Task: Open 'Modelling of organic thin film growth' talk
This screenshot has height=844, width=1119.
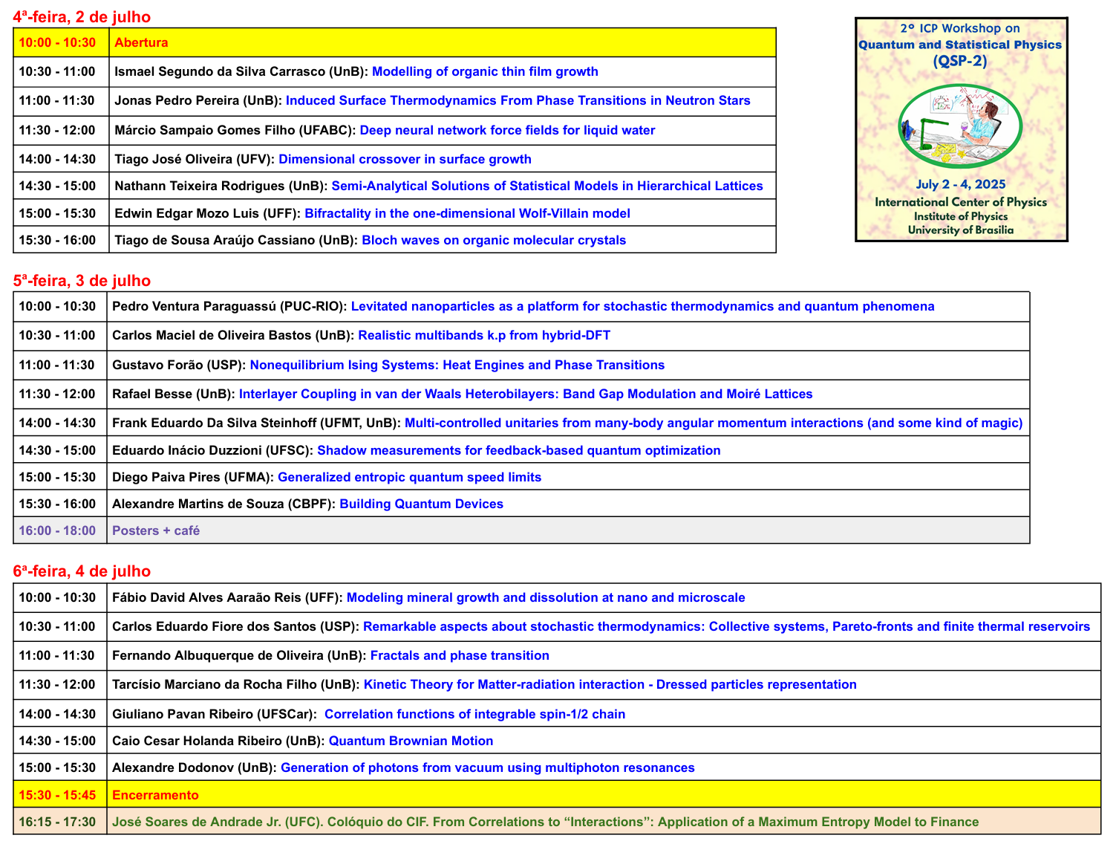Action: pos(485,71)
